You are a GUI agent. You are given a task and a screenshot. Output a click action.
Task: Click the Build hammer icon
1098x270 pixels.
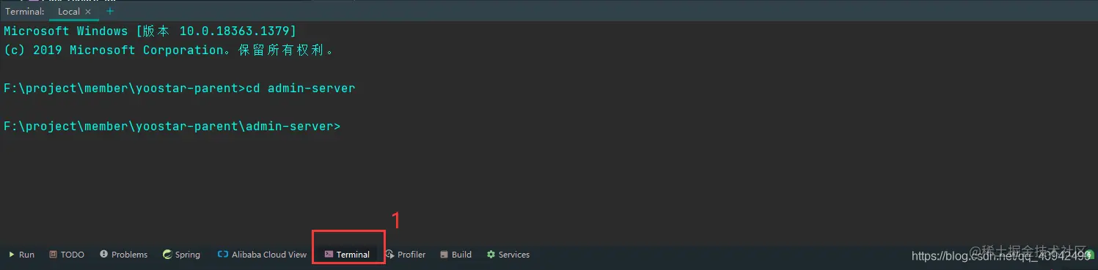click(444, 255)
